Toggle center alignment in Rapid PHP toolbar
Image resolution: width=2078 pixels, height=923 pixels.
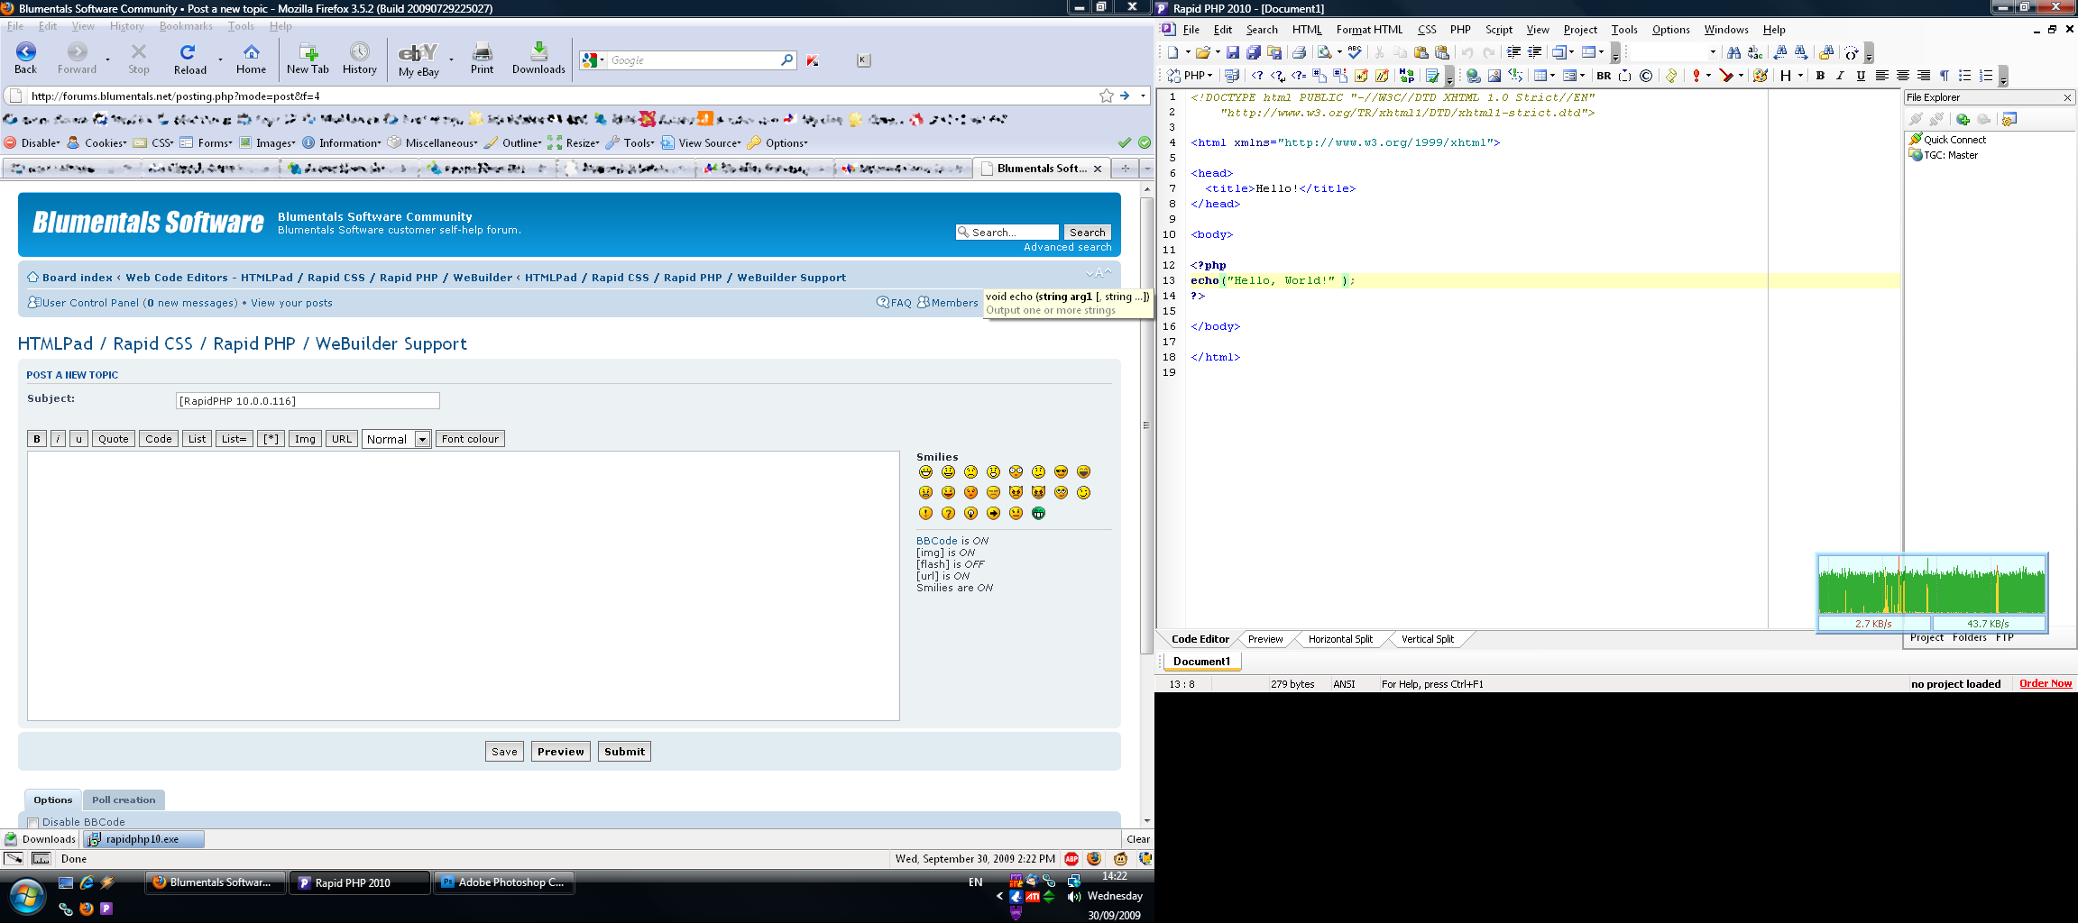(1902, 76)
